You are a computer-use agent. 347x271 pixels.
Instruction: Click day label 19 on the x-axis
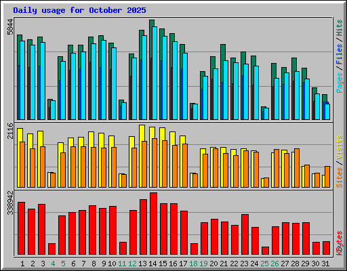[203, 264]
